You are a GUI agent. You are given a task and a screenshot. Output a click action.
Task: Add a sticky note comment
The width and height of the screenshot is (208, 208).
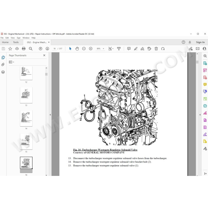pos(129,49)
